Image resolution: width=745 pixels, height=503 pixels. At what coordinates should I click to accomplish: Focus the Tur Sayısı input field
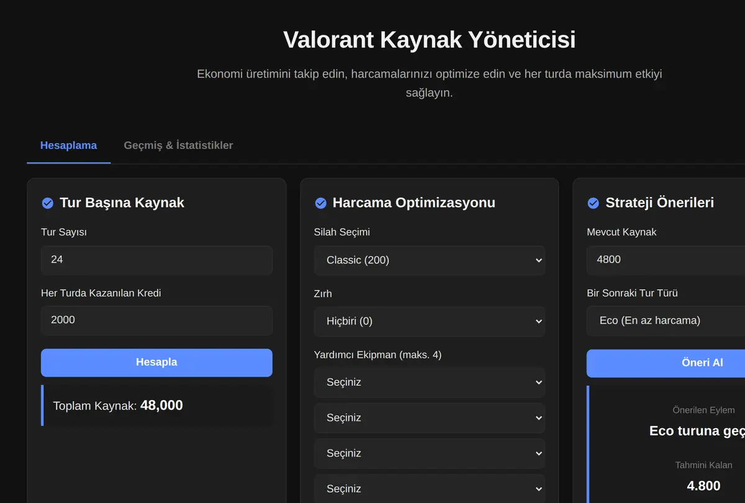tap(156, 260)
